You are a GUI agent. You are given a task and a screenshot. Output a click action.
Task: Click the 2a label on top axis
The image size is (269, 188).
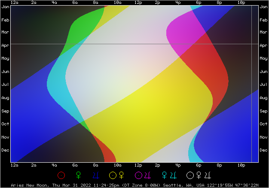point(34,3)
